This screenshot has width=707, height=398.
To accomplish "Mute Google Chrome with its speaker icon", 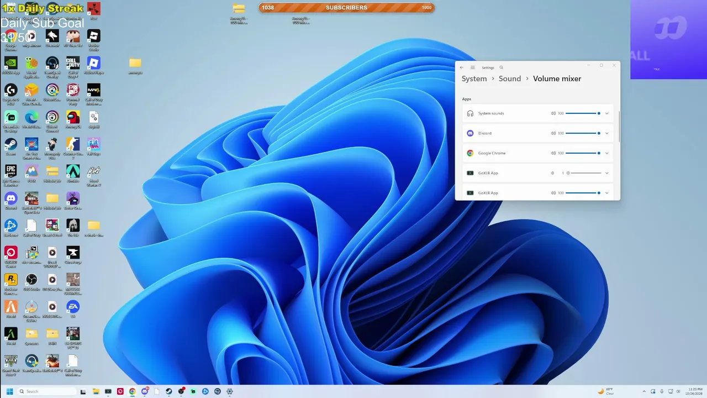I will coord(553,153).
